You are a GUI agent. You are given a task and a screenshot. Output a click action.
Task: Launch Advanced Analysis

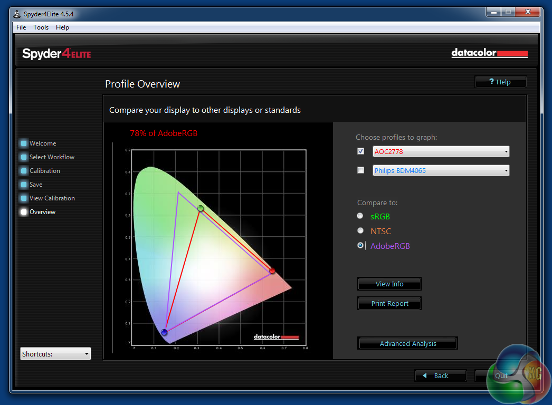407,343
